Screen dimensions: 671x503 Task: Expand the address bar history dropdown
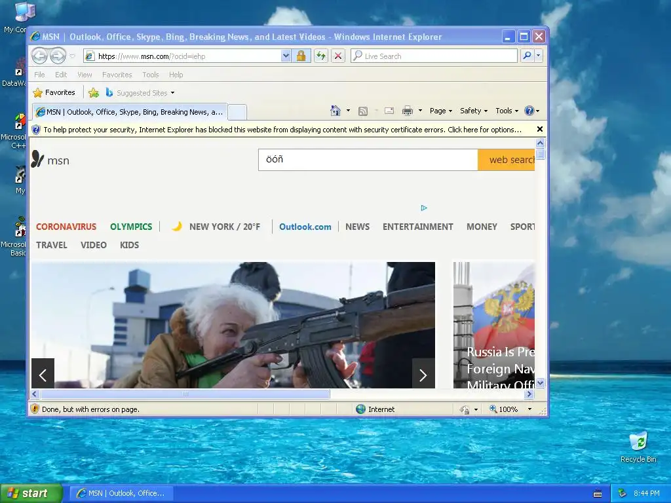[286, 56]
